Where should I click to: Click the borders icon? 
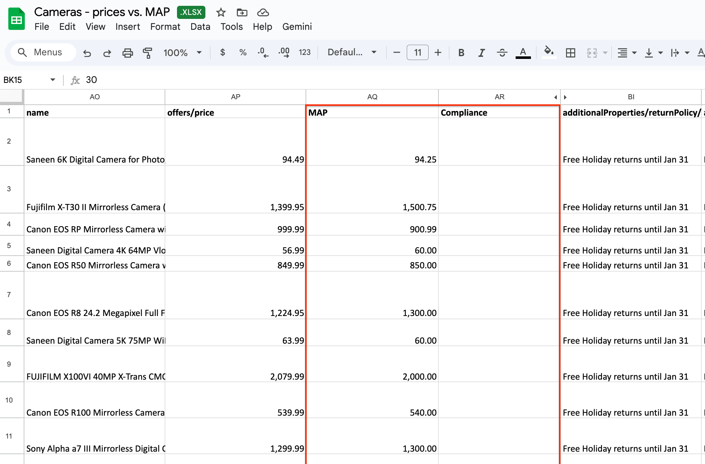[x=570, y=52]
